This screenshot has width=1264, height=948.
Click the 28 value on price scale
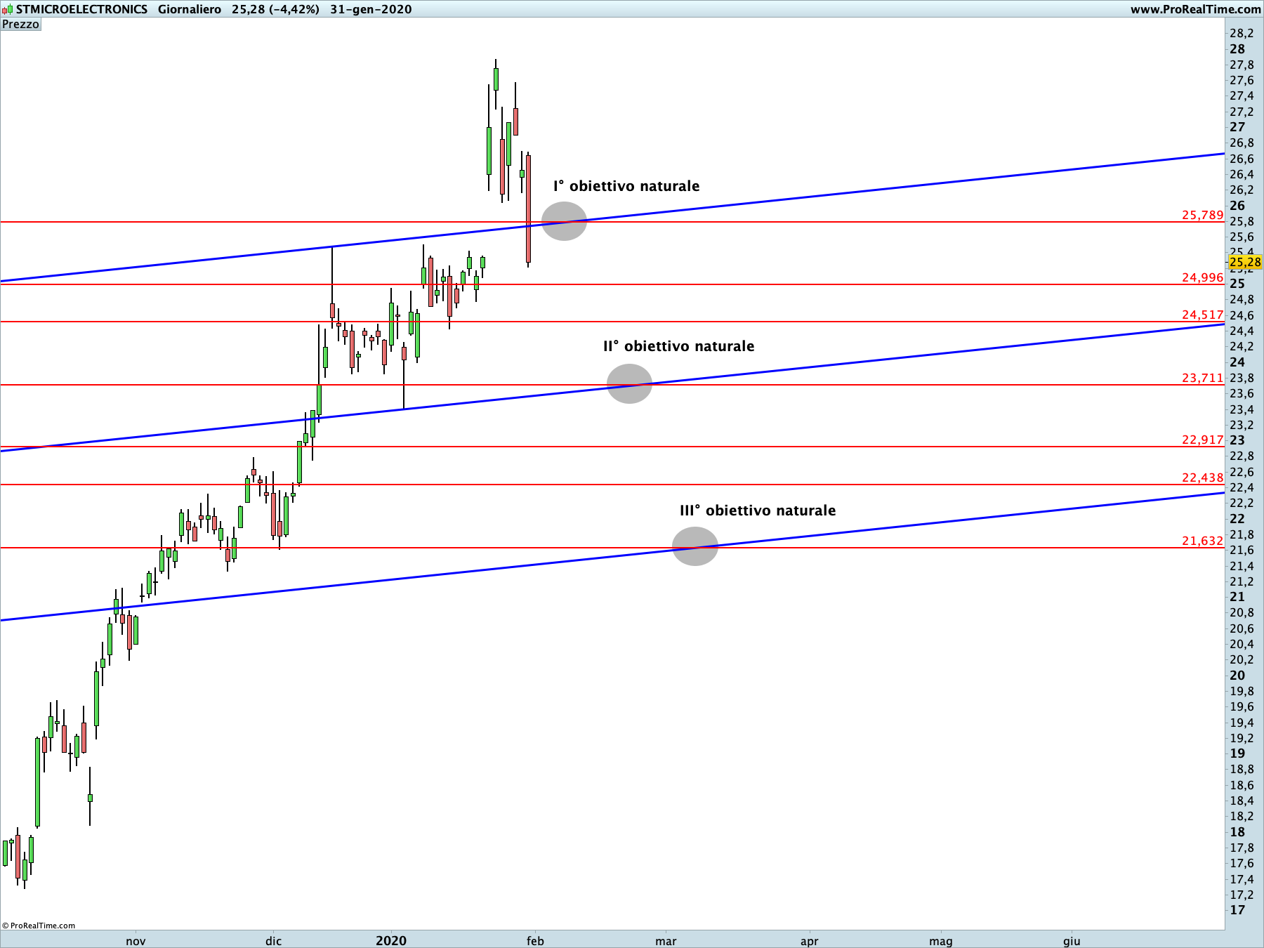click(x=1237, y=49)
